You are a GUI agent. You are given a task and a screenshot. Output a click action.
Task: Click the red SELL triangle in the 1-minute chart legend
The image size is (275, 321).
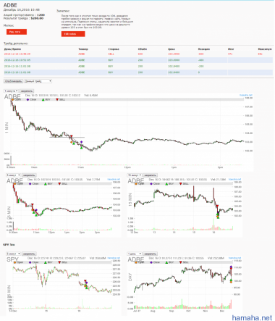[x=57, y=99]
